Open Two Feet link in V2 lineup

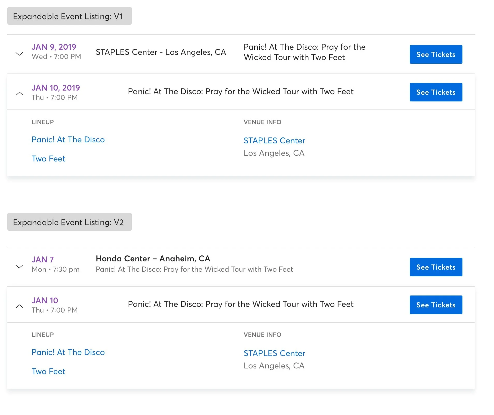point(48,371)
